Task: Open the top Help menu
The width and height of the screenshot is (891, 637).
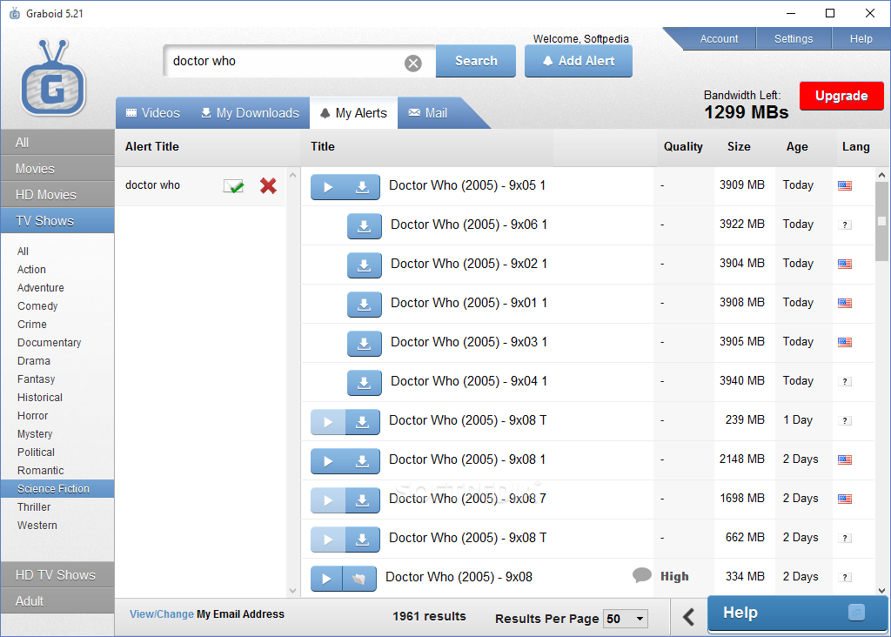Action: (861, 38)
